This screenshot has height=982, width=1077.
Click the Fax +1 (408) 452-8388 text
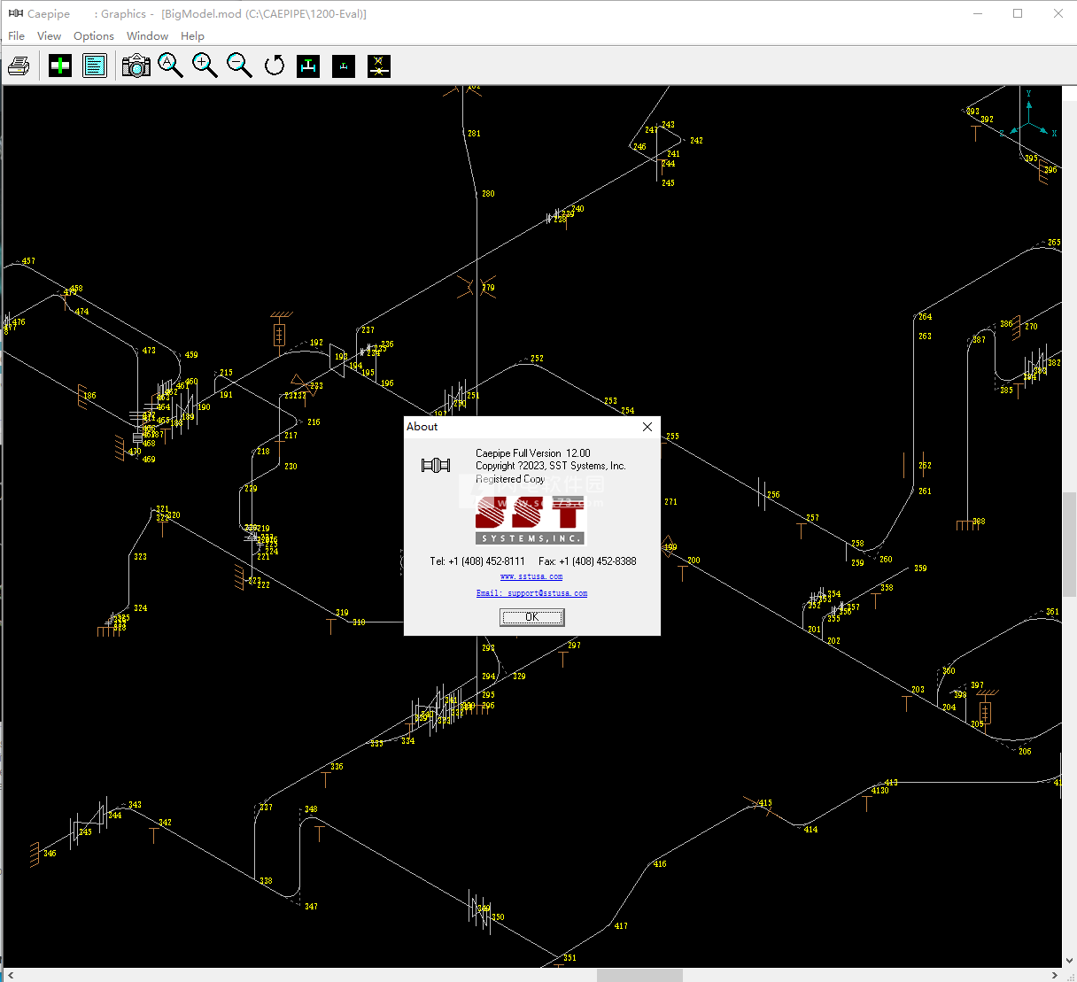[587, 561]
